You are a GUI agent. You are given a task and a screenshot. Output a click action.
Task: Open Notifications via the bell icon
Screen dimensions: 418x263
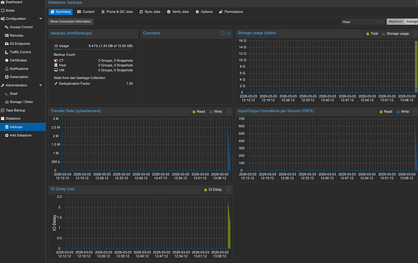coord(7,68)
